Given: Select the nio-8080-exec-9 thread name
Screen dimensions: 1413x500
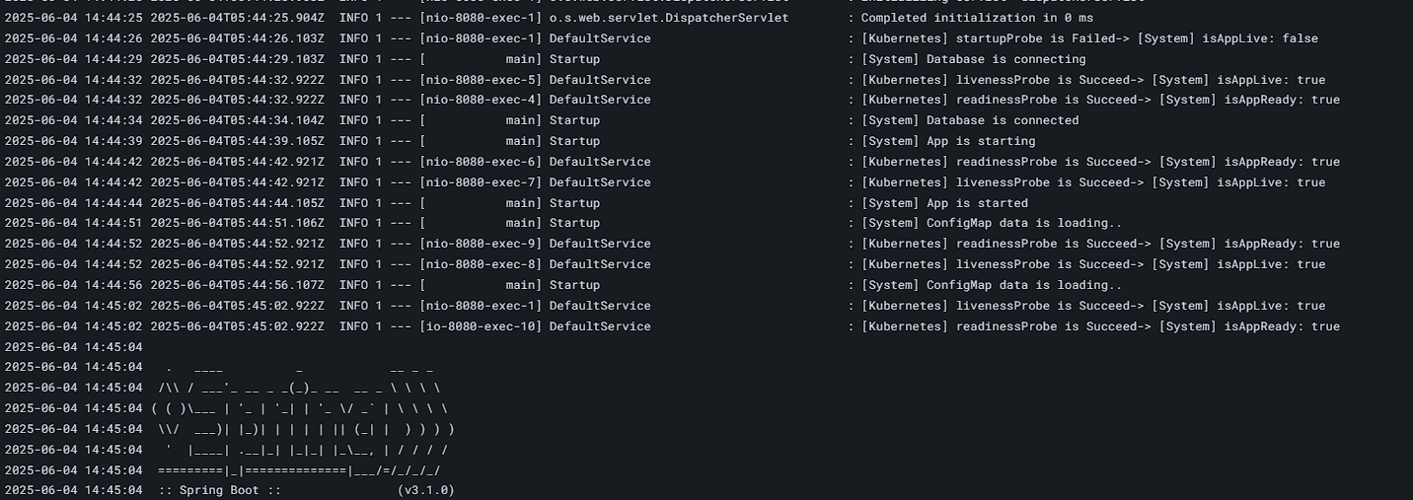Looking at the screenshot, I should click(x=481, y=244).
